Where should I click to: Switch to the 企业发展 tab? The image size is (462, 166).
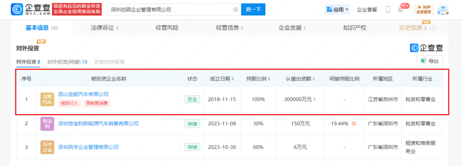[292, 28]
